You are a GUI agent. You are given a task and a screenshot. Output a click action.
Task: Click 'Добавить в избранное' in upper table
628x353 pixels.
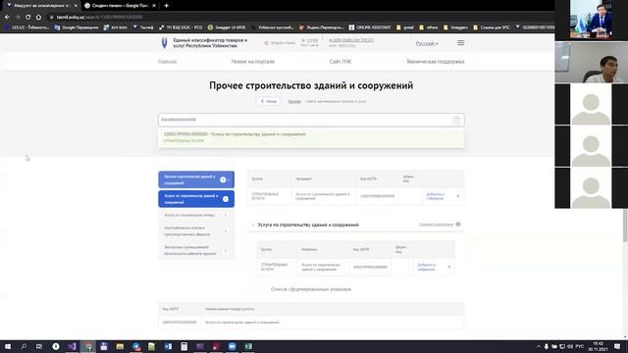coord(435,196)
